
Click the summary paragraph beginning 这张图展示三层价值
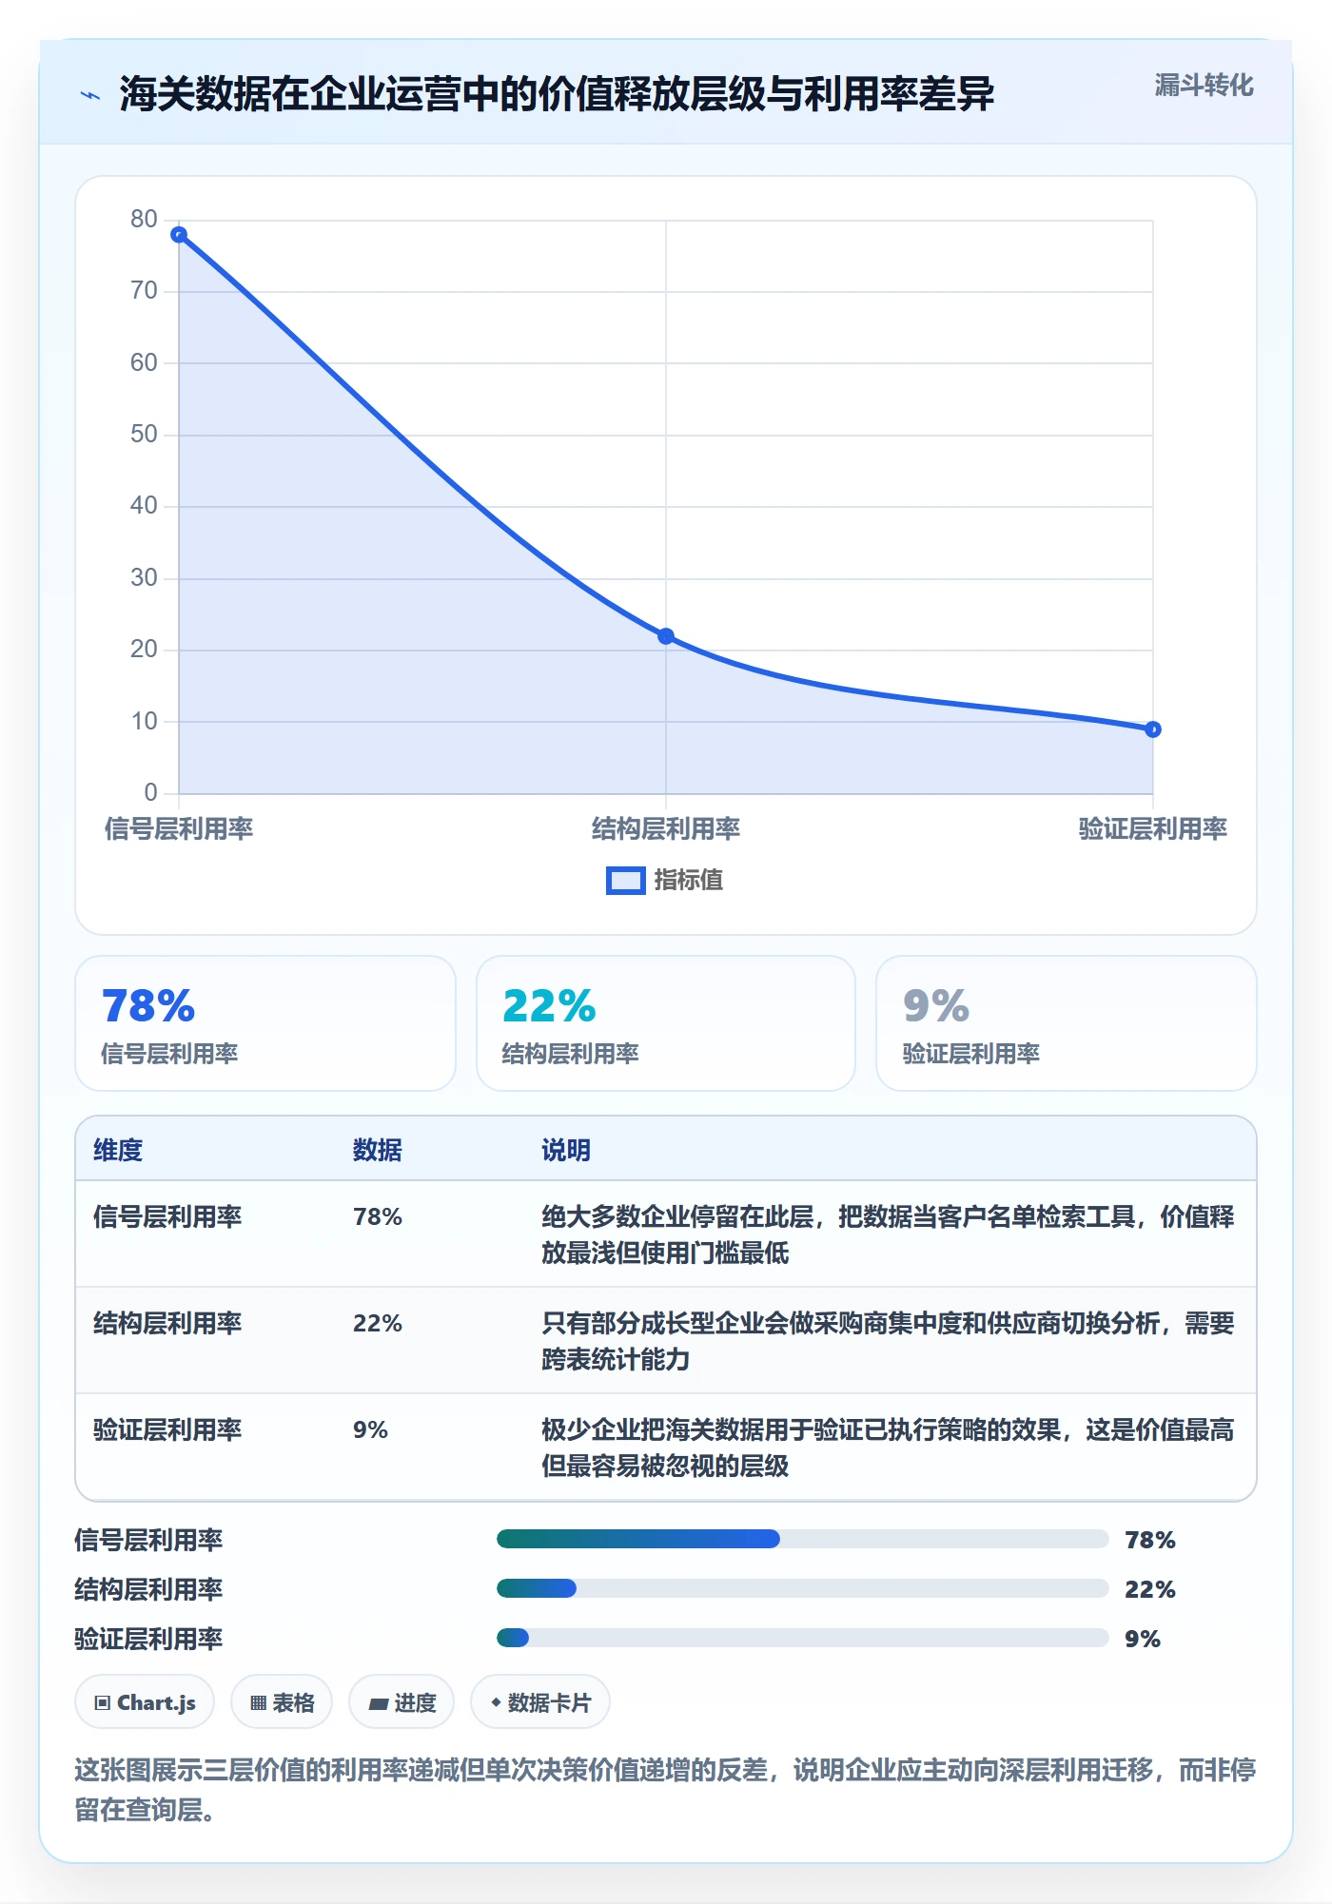(x=665, y=1789)
